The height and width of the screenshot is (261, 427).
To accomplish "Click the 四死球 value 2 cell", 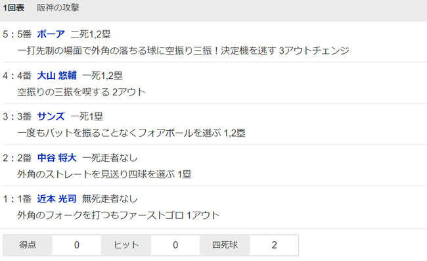I will pos(274,245).
